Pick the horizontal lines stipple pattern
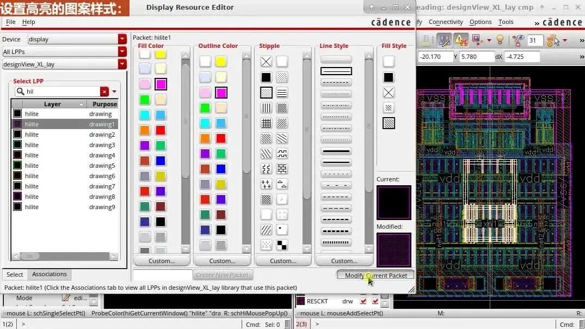Image resolution: width=585 pixels, height=329 pixels. 282,93
